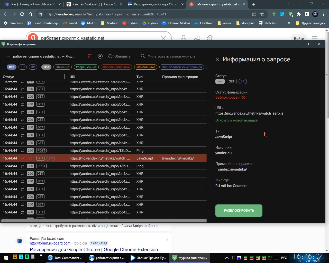Click Обновить refresh button
The width and height of the screenshot is (329, 263).
tap(119, 56)
